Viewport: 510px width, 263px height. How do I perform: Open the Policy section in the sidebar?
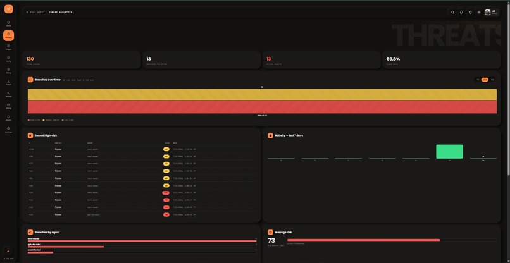click(x=8, y=71)
